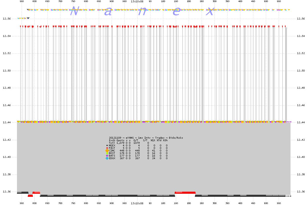Click the 12.40 label on left price axis
This screenshot has height=205, width=308.
tap(7, 157)
